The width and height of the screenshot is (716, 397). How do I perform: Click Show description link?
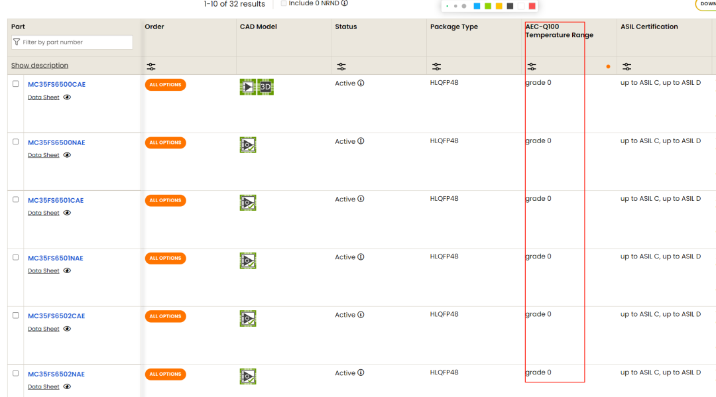[40, 65]
